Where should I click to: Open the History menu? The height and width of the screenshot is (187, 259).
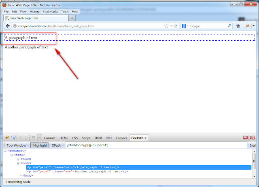click(34, 12)
